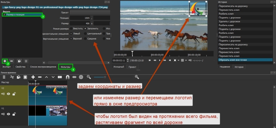This screenshot has height=128, width=276.
Task: Click the split at playhead icon
Action: [60, 77]
